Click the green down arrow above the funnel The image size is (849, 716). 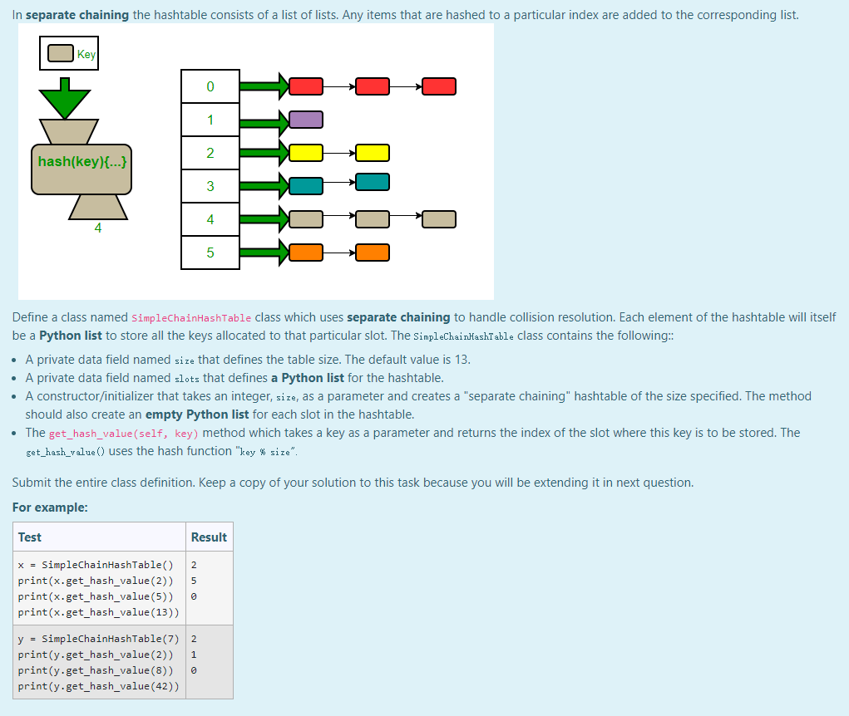(64, 93)
